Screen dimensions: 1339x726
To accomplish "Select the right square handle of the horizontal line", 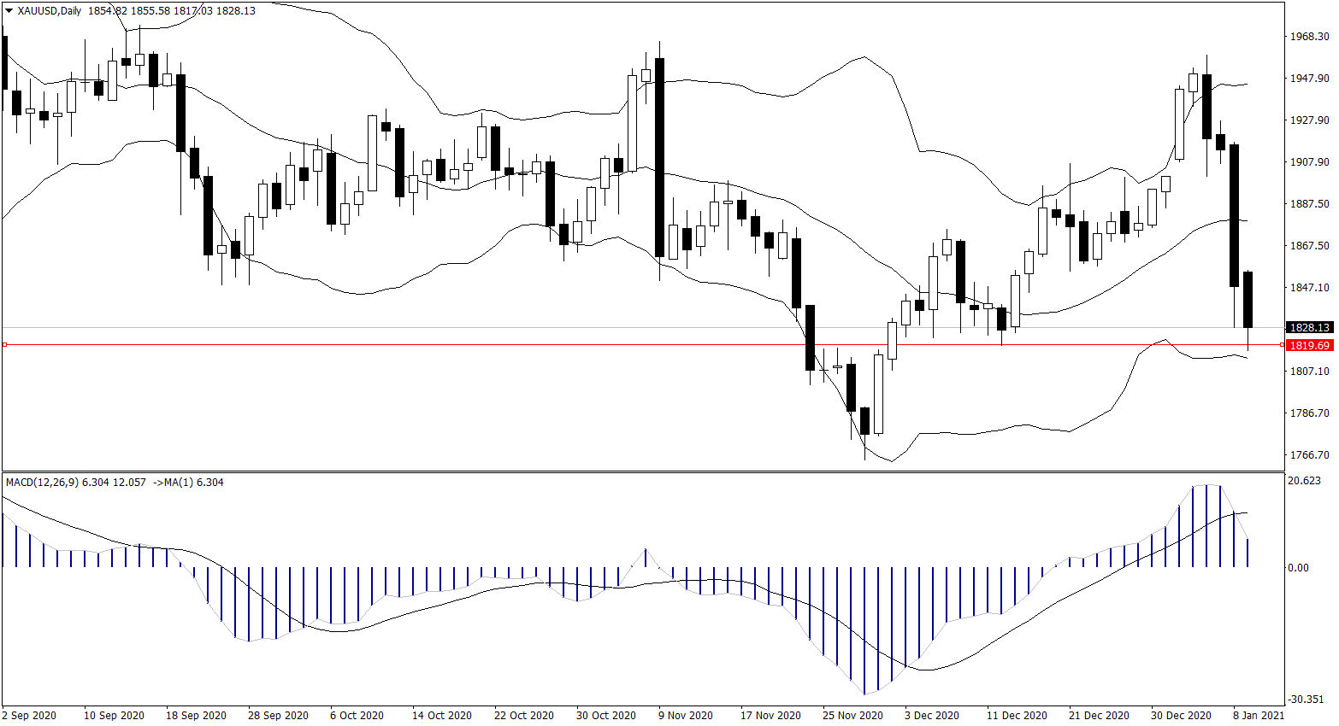I will pyautogui.click(x=1281, y=344).
